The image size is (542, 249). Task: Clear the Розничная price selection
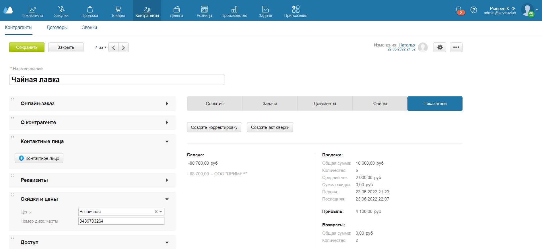[156, 212]
